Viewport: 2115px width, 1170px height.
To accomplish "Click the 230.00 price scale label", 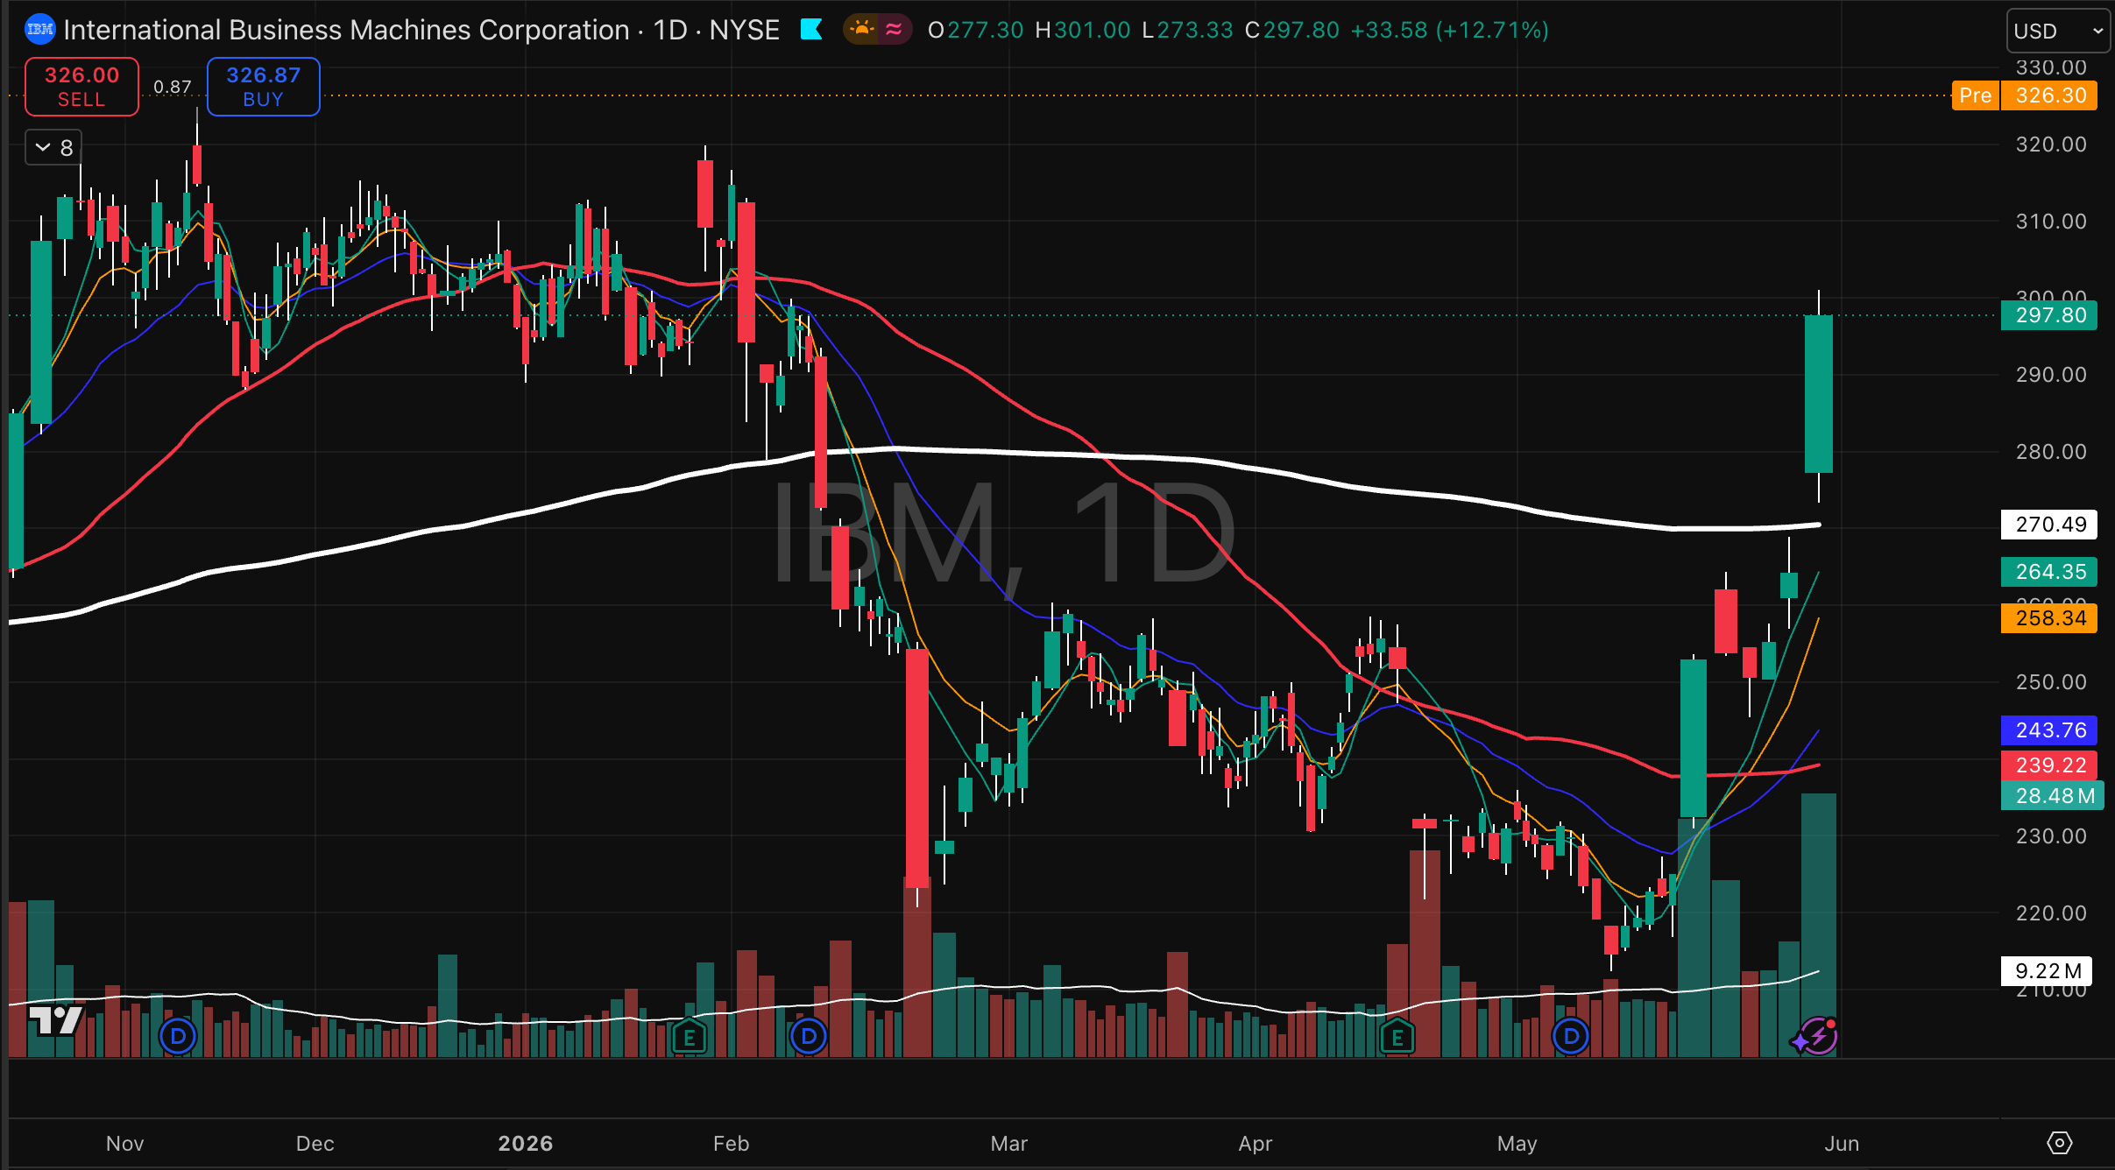I will 2051,836.
